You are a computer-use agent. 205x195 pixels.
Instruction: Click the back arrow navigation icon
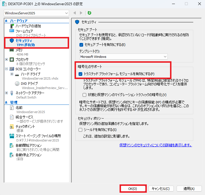point(75,13)
